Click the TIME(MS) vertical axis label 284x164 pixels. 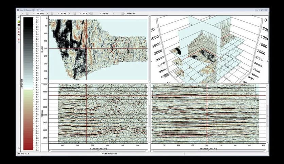[x=42, y=114]
